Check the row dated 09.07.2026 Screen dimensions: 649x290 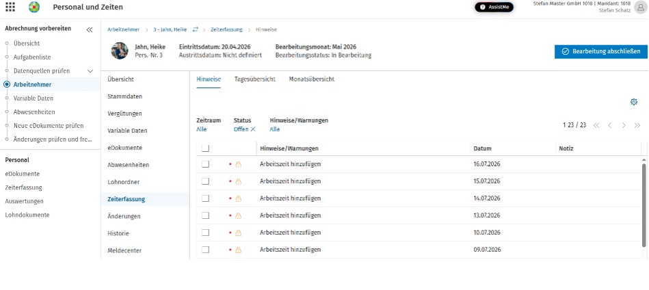(x=205, y=250)
